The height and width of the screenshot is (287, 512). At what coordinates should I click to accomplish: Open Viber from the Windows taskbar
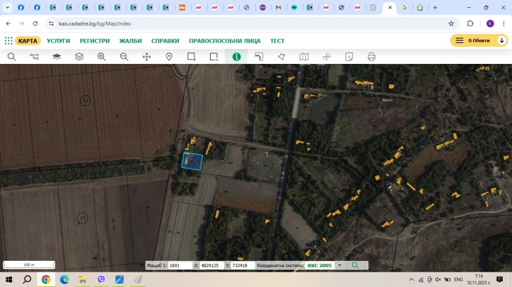[x=101, y=279]
